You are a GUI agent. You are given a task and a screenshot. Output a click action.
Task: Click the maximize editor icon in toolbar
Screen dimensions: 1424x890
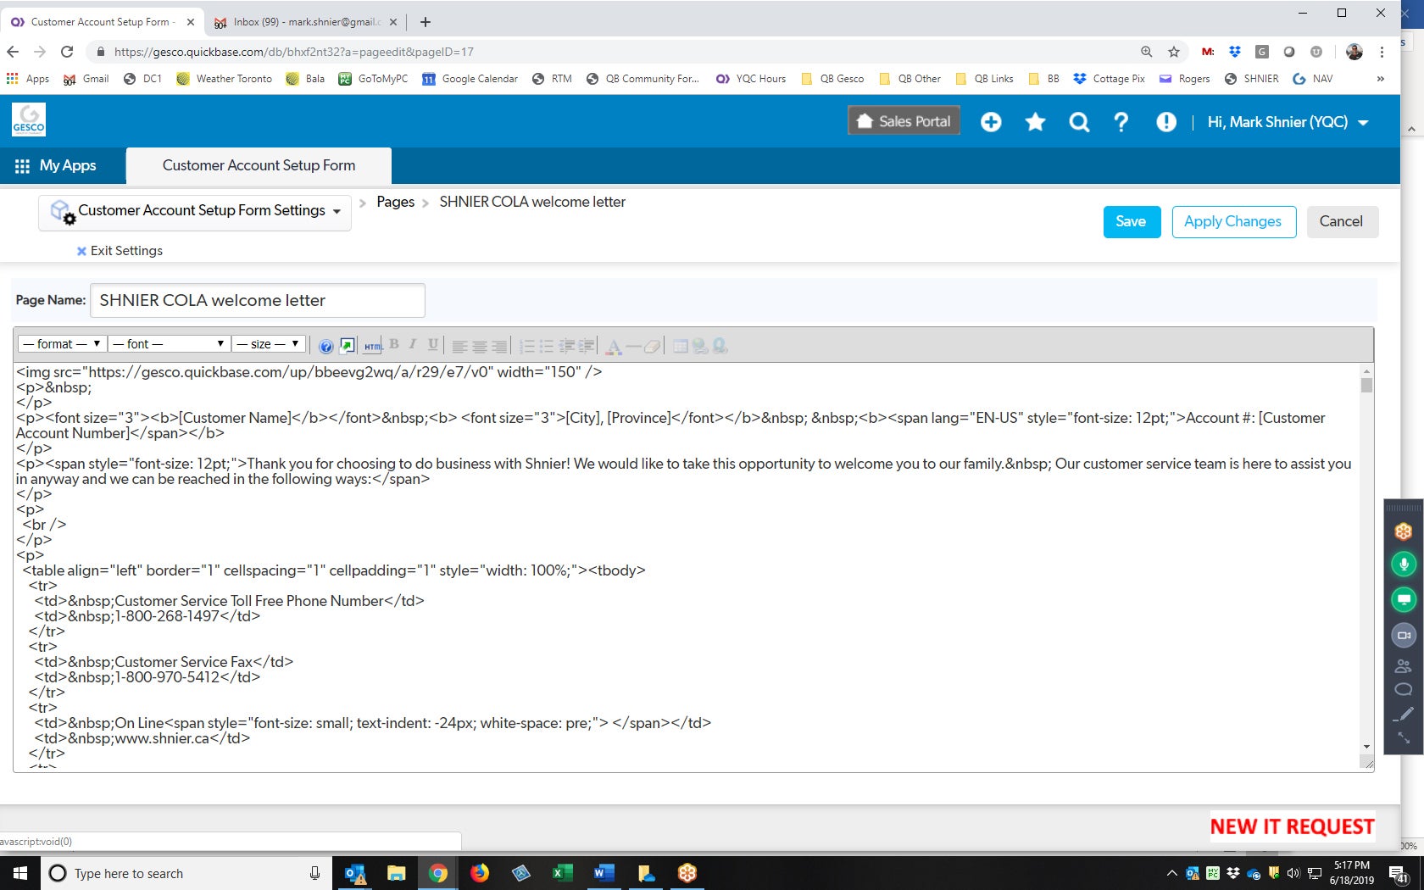click(348, 345)
